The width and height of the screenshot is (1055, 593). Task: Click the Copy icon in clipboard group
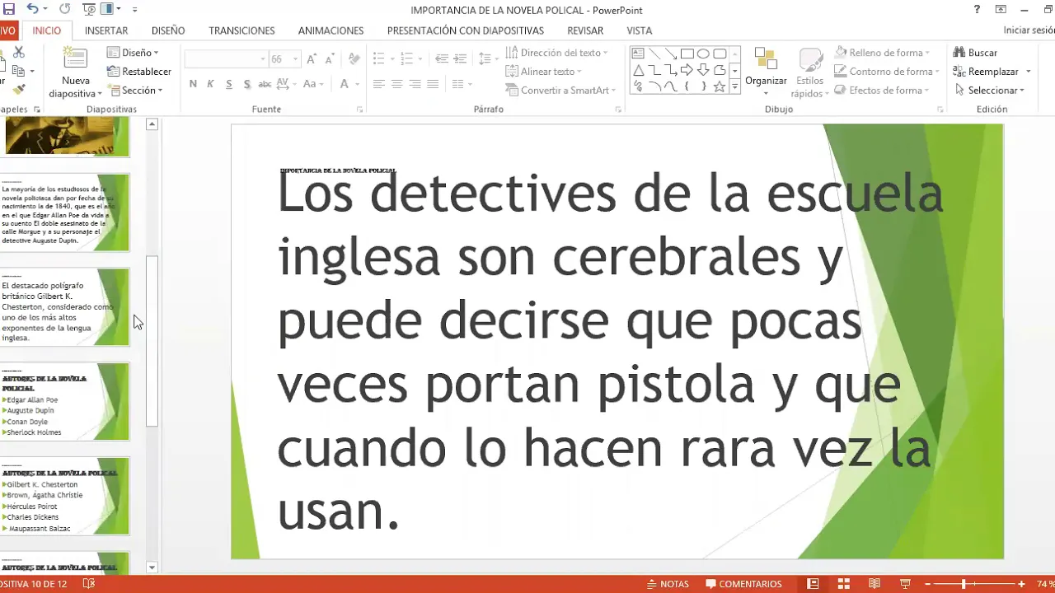click(17, 72)
